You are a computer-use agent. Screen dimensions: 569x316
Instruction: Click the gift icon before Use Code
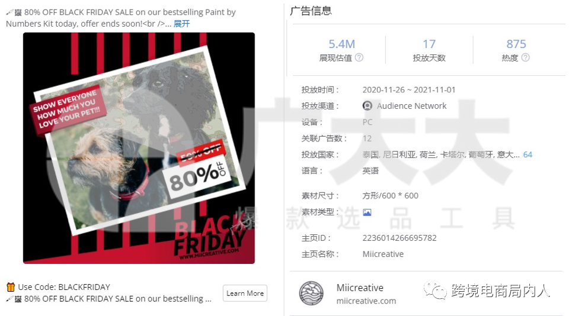[11, 287]
